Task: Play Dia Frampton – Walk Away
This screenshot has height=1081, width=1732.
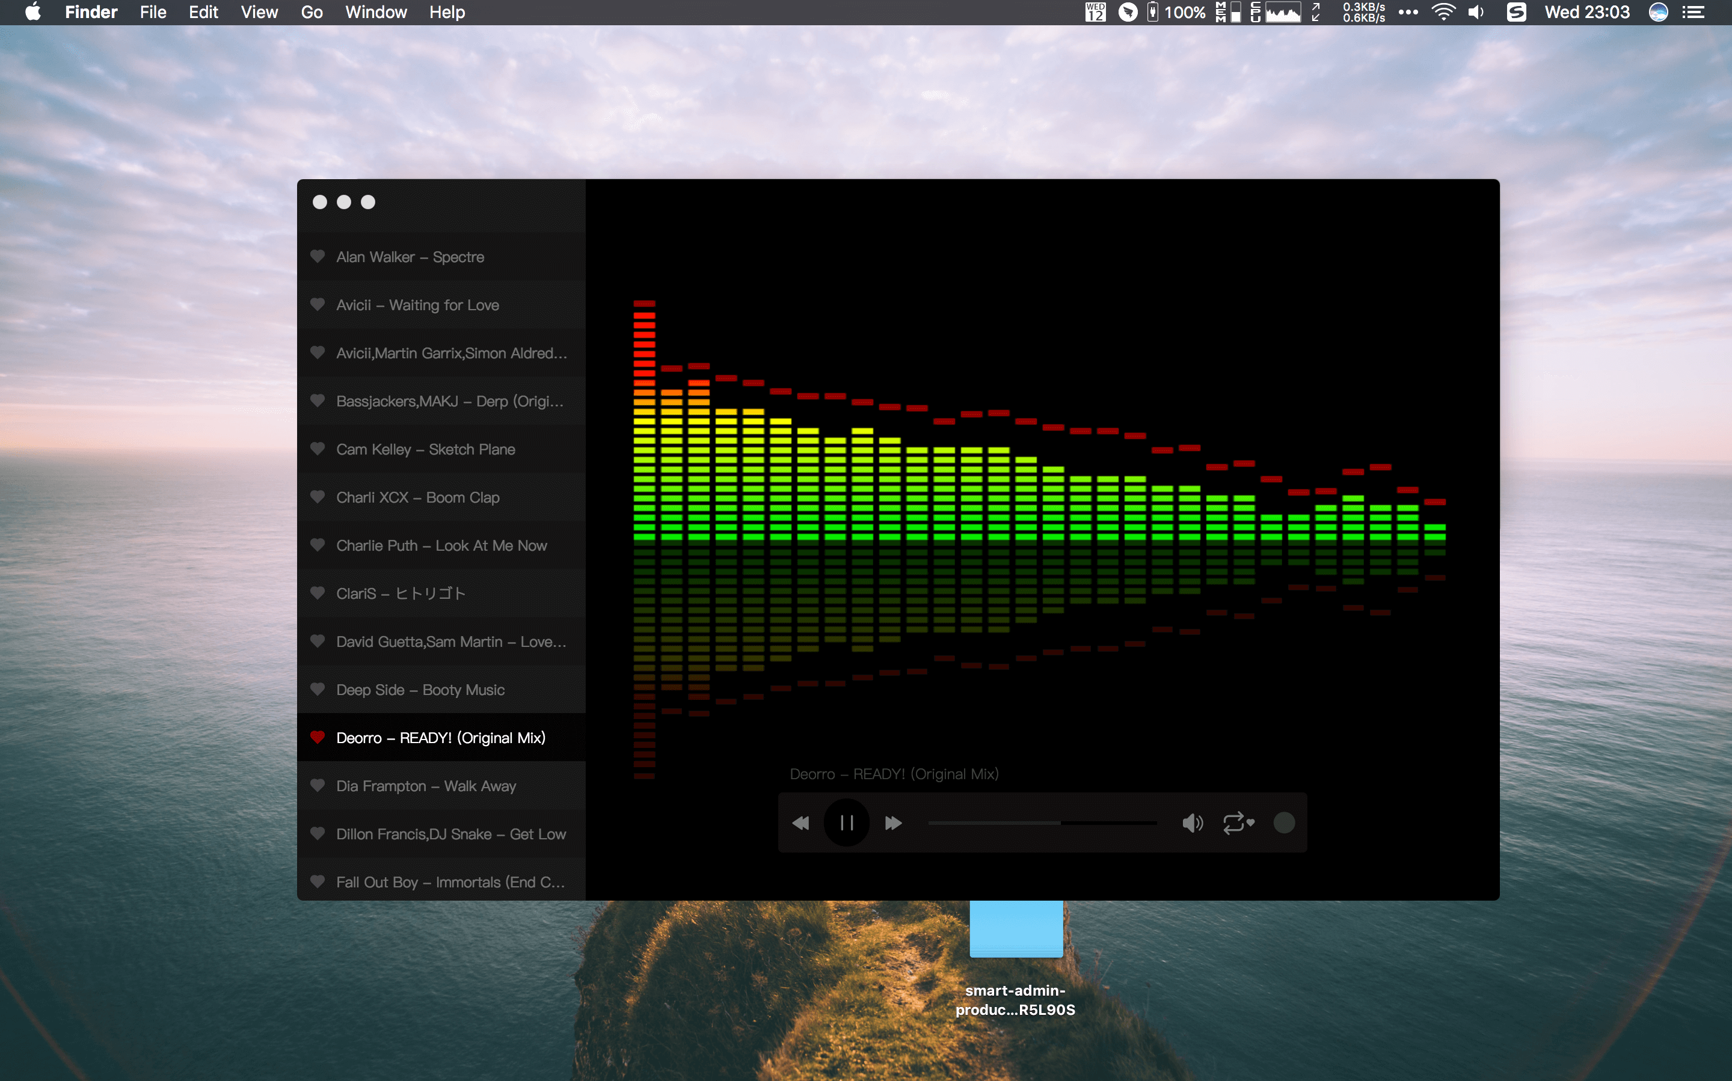Action: [426, 786]
